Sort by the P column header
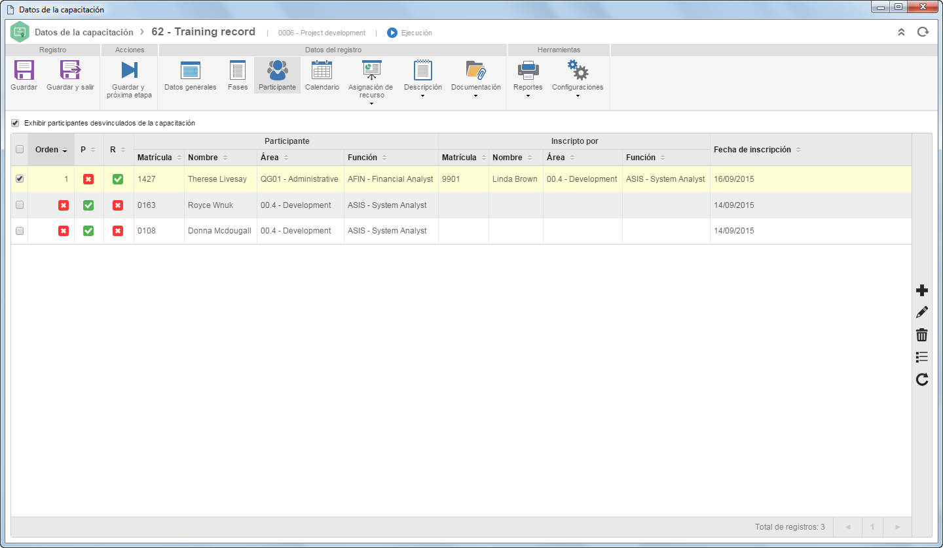The height and width of the screenshot is (548, 943). [x=88, y=150]
